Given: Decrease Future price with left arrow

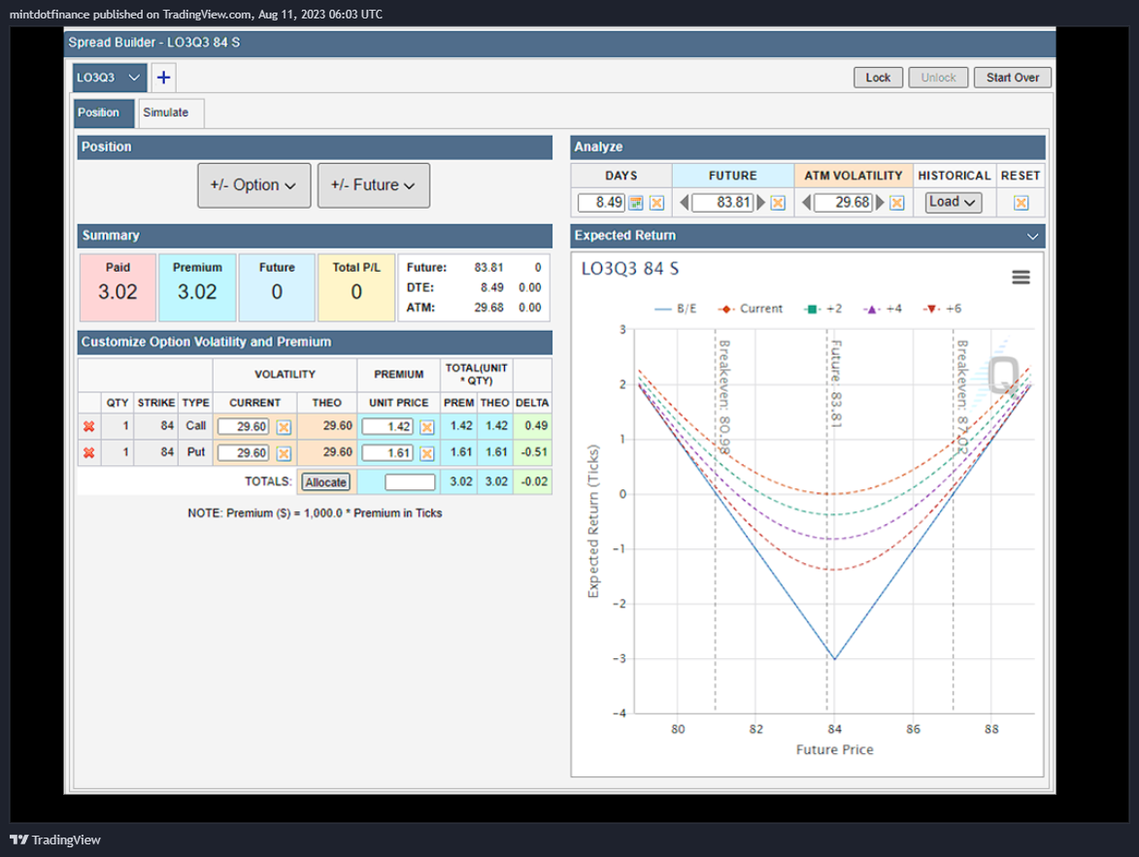Looking at the screenshot, I should point(684,203).
